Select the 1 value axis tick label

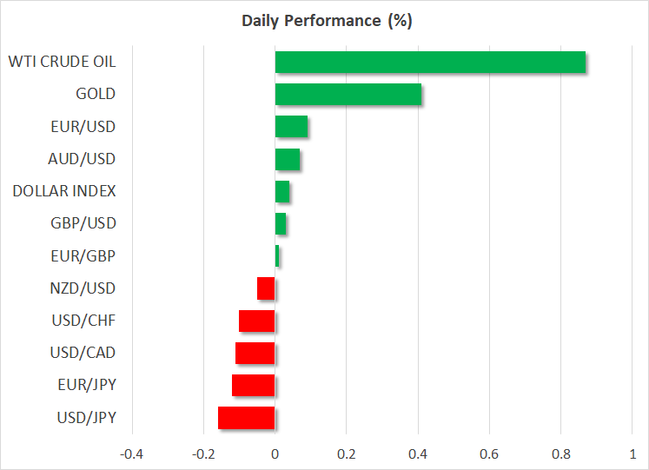tap(632, 454)
